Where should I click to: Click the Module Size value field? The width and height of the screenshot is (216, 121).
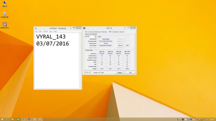(x=106, y=39)
